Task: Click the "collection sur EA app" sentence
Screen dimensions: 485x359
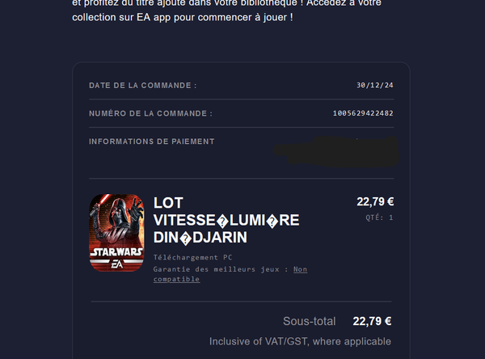Action: click(183, 17)
